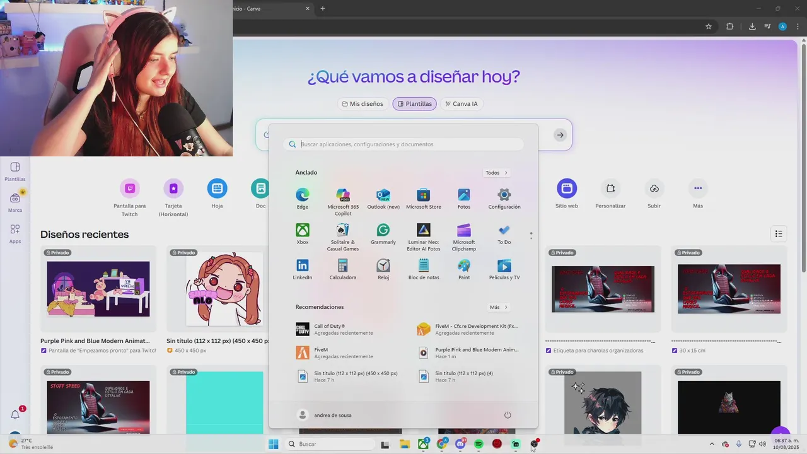
Task: Open Chrome downloads icon
Action: pyautogui.click(x=752, y=26)
